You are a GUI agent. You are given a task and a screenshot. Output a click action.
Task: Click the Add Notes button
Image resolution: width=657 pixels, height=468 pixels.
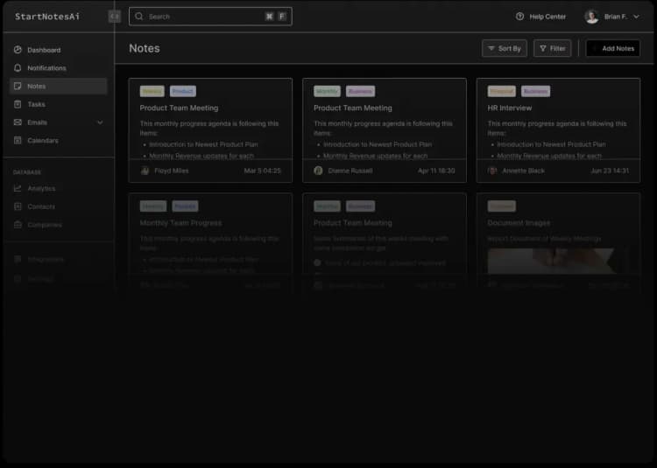(613, 48)
